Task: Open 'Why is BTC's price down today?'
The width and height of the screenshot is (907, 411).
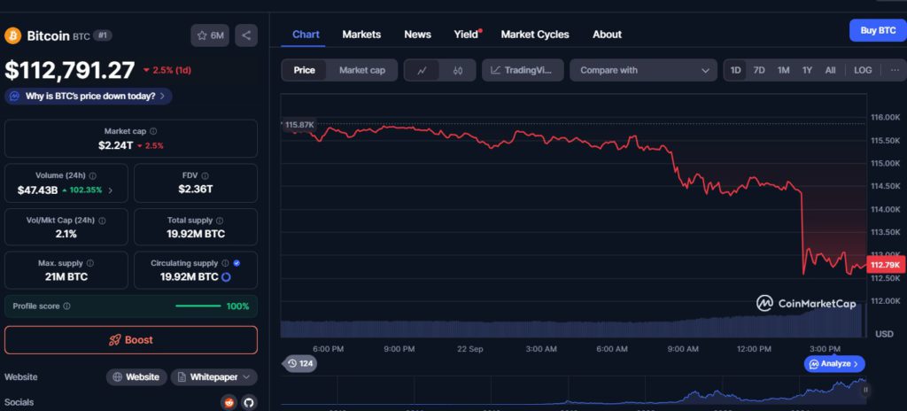Action: (x=89, y=96)
